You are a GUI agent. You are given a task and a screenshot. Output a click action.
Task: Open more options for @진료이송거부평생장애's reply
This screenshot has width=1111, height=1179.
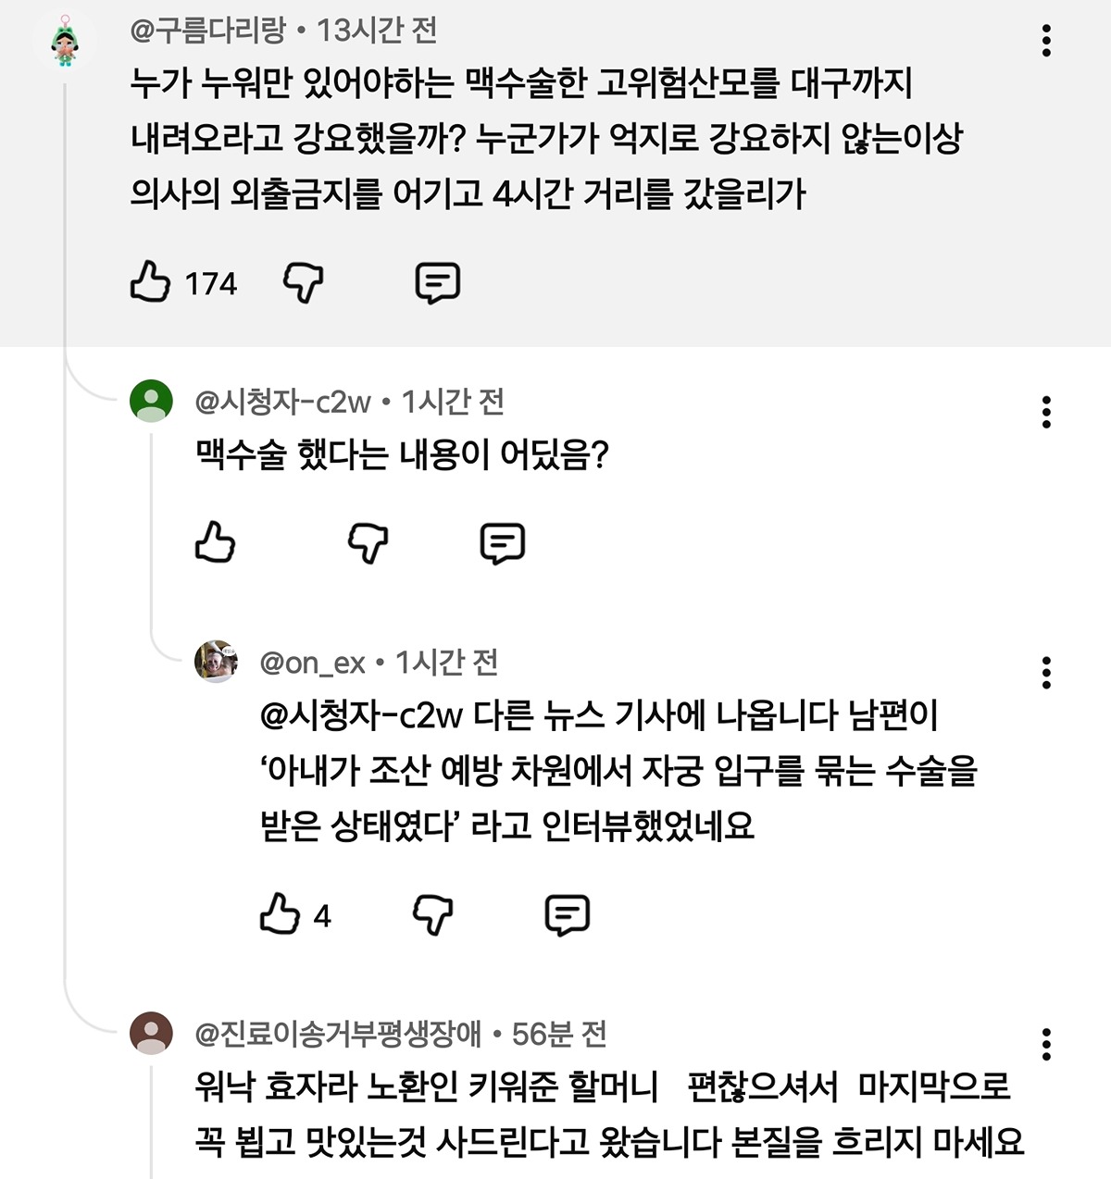(x=1046, y=1044)
